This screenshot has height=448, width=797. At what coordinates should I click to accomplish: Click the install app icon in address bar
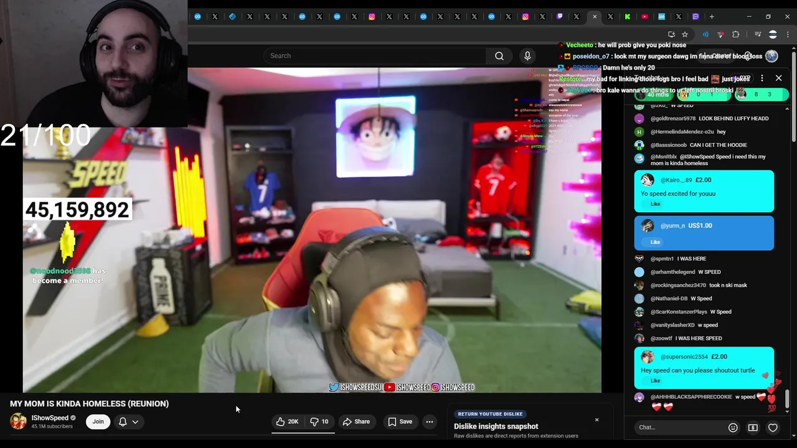(x=671, y=34)
